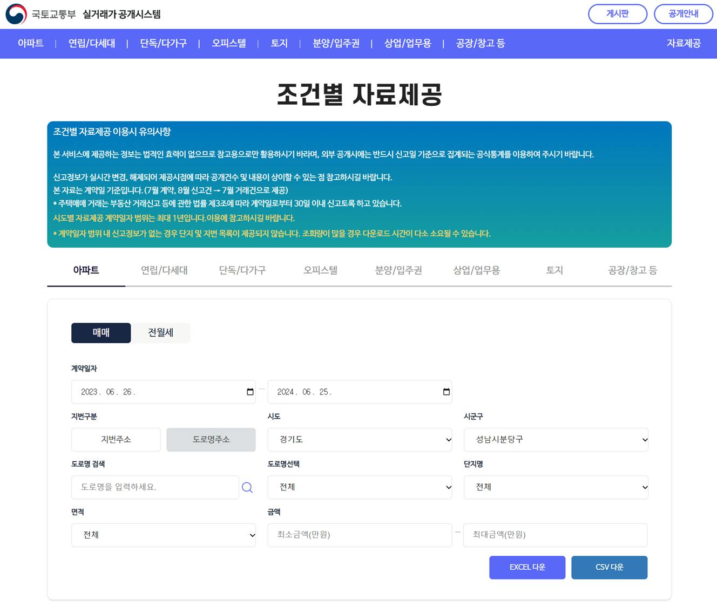Choose the 도로명주소 address type
717x607 pixels.
211,440
